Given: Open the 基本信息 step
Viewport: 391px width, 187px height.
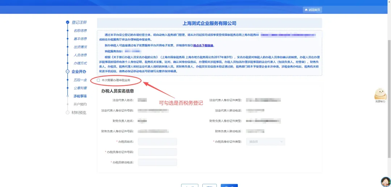Looking at the screenshot, I should point(80,39).
